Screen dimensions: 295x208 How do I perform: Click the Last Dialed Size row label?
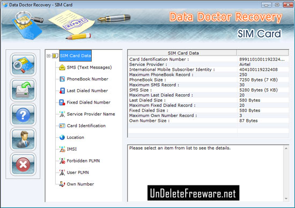(147, 100)
